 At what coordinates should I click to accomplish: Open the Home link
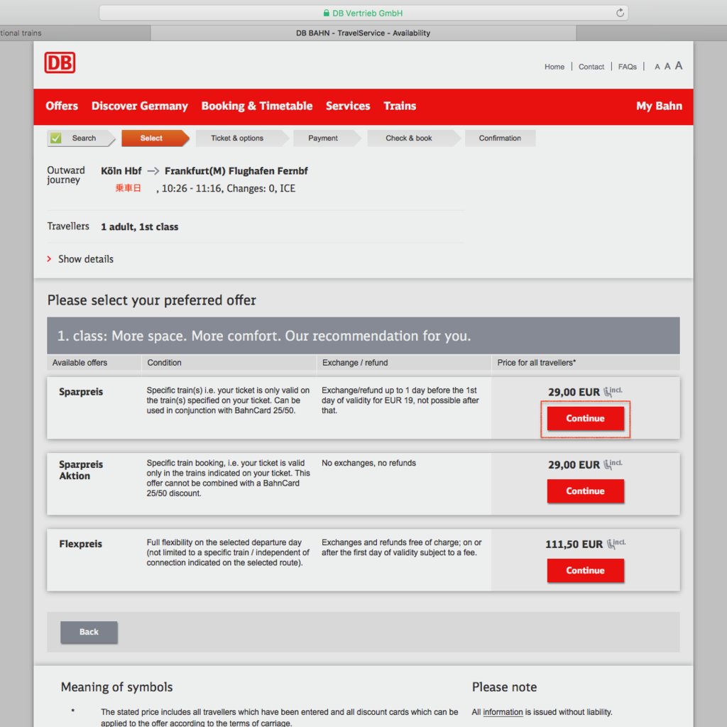554,67
